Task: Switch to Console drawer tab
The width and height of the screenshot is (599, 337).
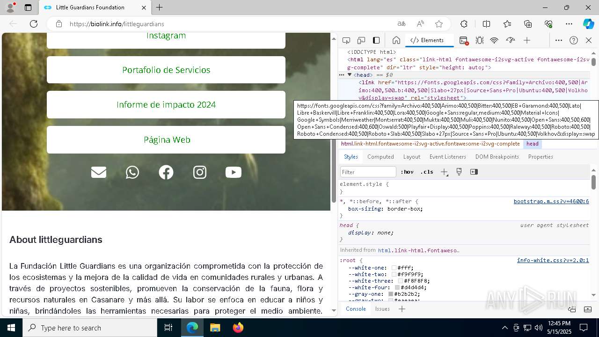Action: tap(356, 309)
